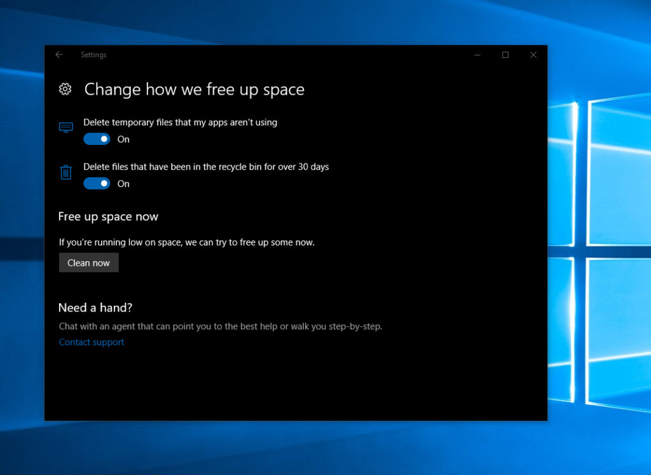The image size is (651, 475).
Task: Click the Free up space now section heading
Action: [x=108, y=217]
